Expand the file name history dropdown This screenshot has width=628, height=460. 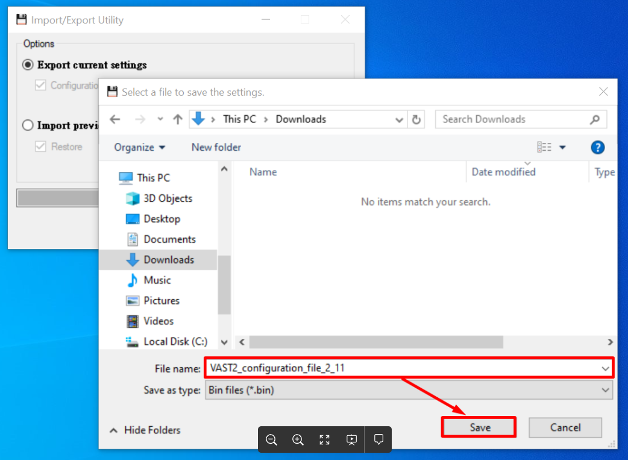coord(606,368)
